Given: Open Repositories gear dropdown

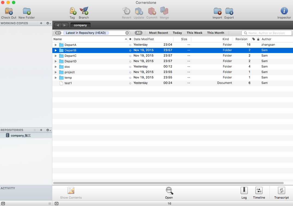Looking at the screenshot, I should click(49, 130).
